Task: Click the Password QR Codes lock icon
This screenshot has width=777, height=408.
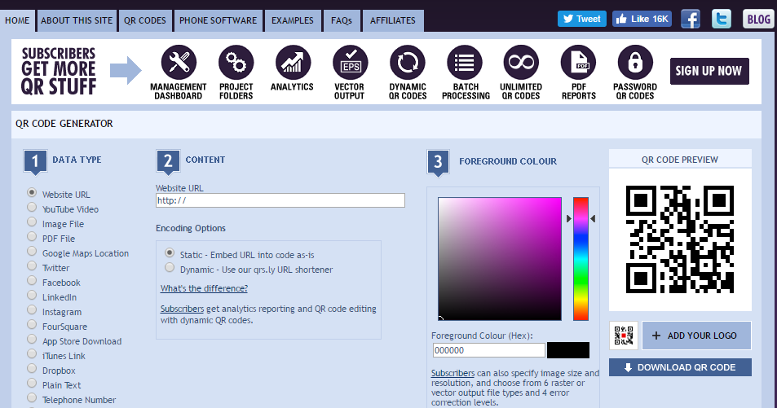Action: coord(635,63)
